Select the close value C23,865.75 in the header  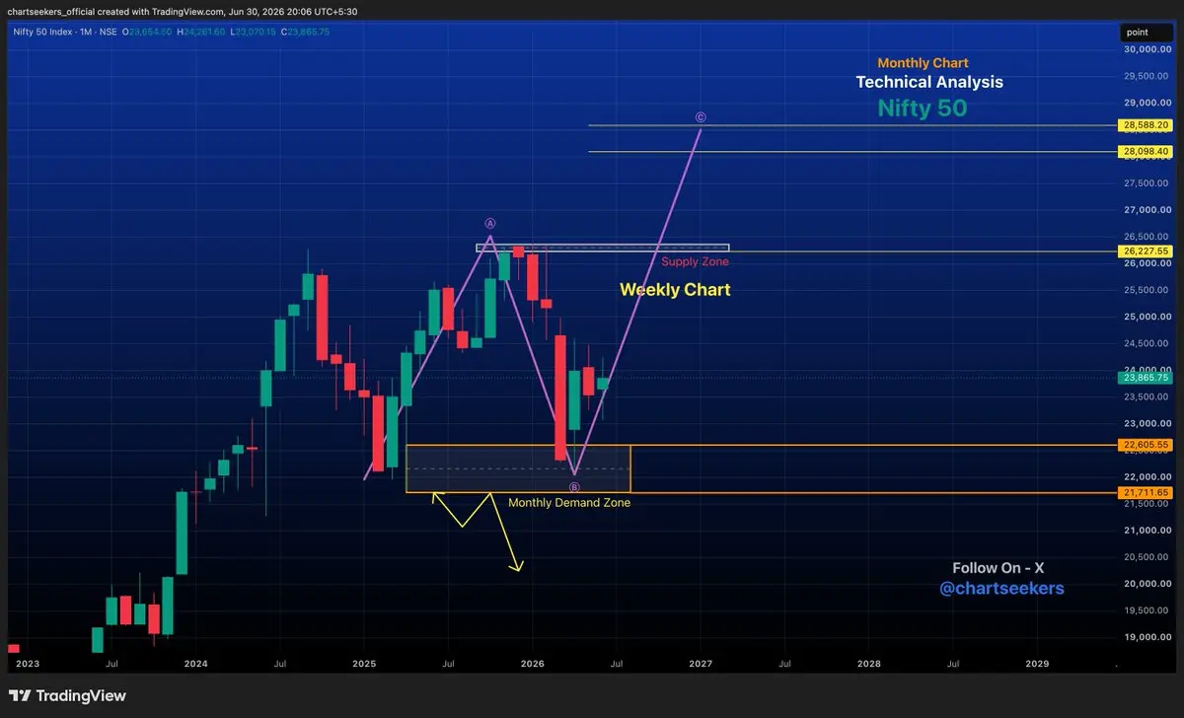(x=305, y=33)
